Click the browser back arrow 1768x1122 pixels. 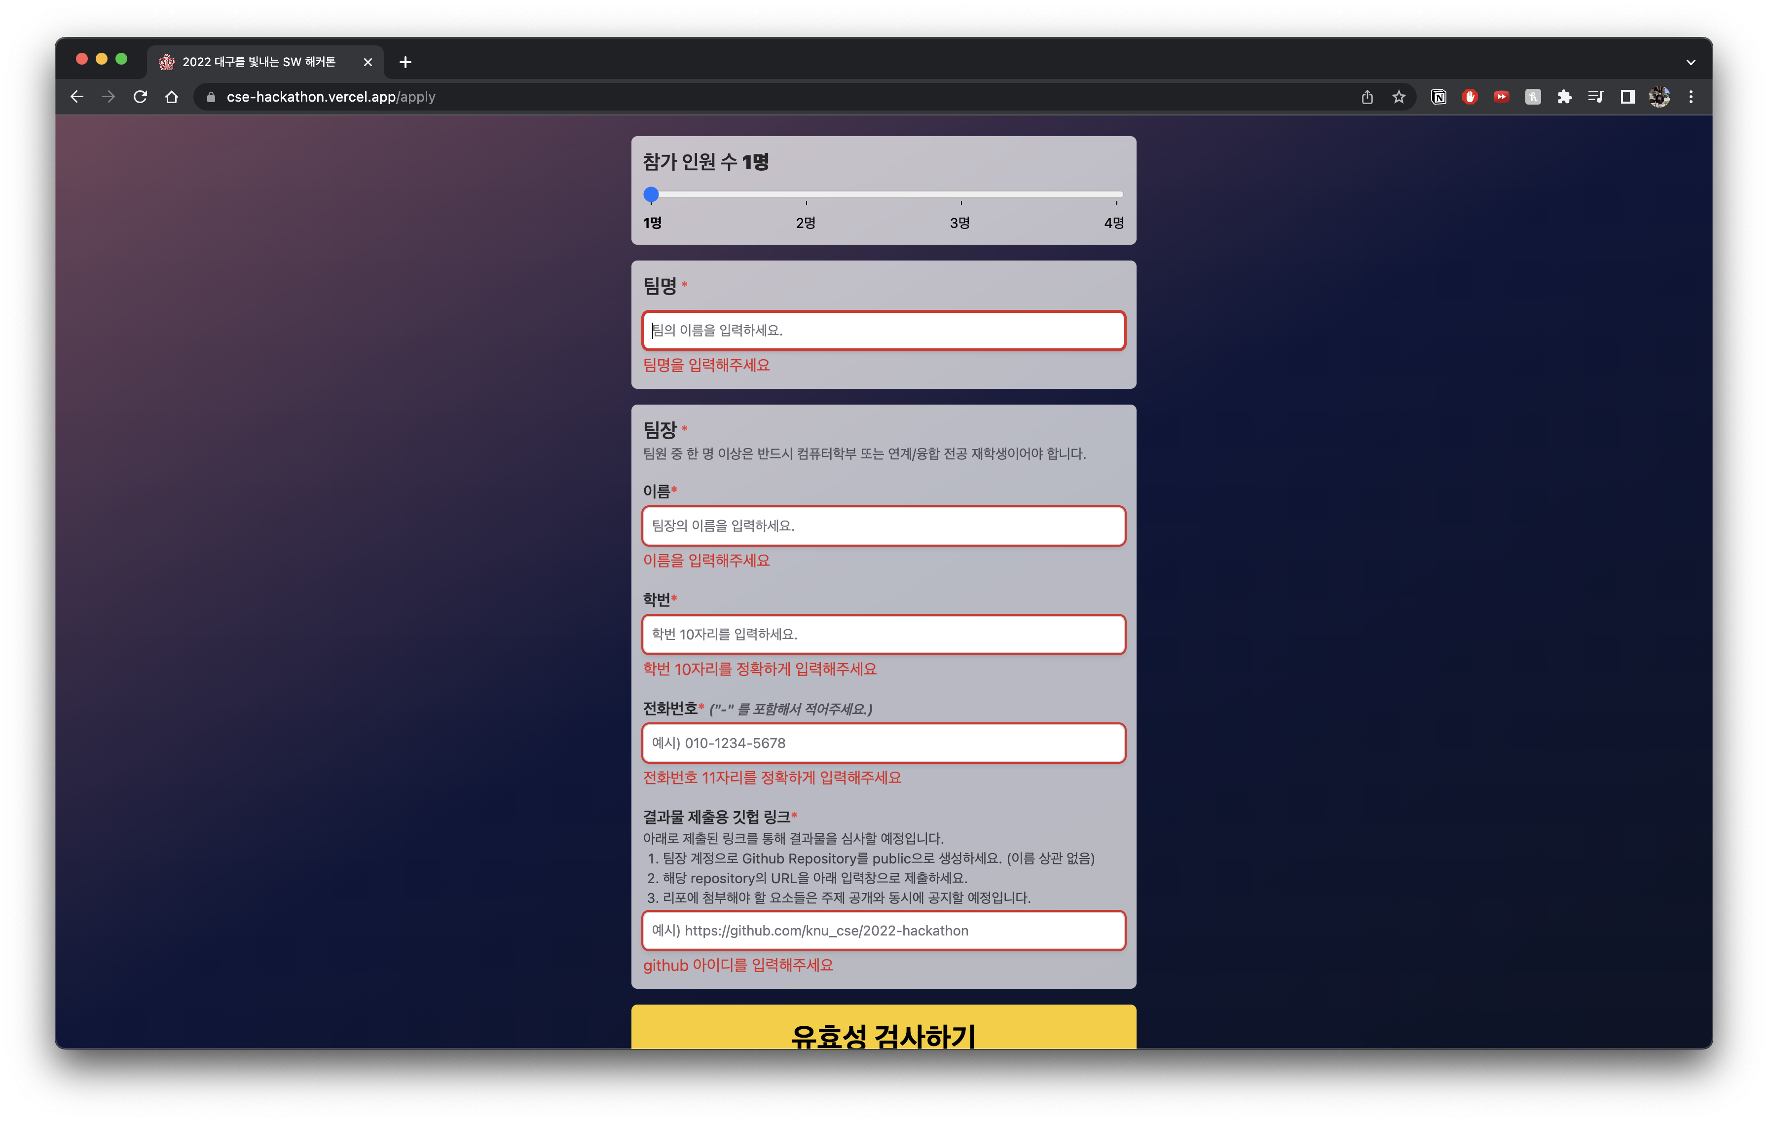[x=77, y=97]
